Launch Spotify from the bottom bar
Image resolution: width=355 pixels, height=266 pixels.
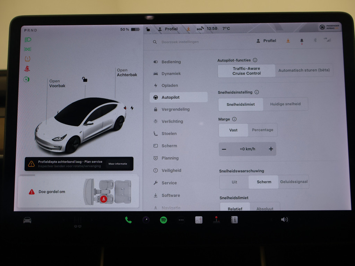pos(163,220)
